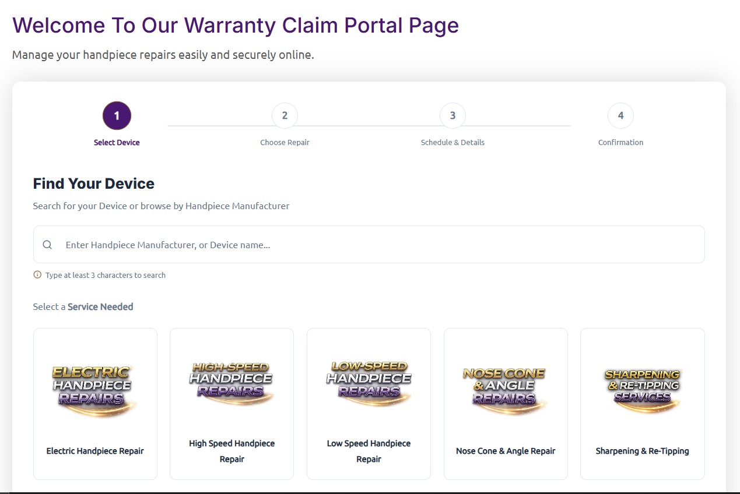The image size is (740, 494).
Task: Choose the Nose Cone & Angle Repair caption
Action: coord(506,451)
